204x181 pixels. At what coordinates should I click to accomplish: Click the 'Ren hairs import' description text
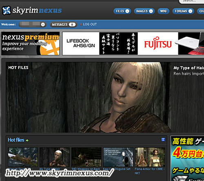pos(188,74)
